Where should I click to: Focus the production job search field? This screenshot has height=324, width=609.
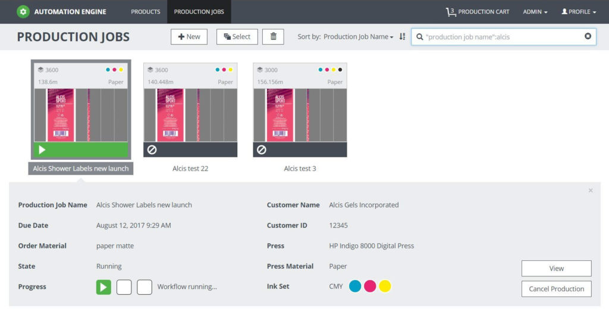503,37
